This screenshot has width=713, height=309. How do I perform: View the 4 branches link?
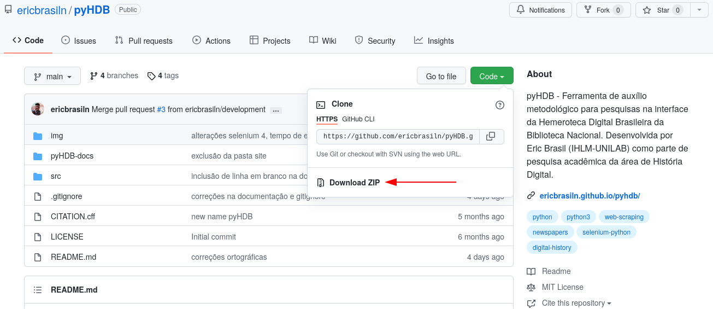[114, 76]
